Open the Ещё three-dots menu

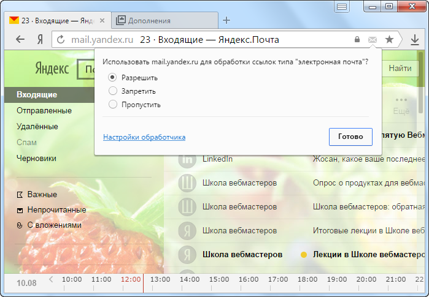(x=401, y=106)
